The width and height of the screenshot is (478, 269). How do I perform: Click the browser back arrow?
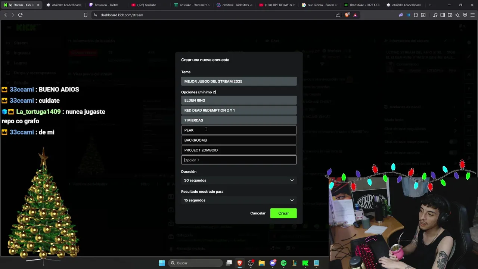click(x=5, y=15)
